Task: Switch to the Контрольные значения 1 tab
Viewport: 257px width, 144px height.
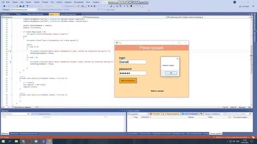Action: point(29,133)
